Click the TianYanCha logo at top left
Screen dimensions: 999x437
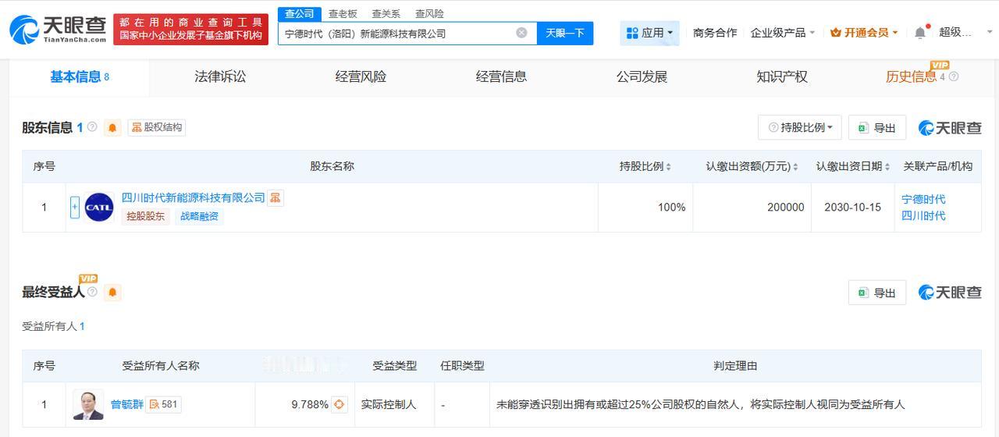58,29
